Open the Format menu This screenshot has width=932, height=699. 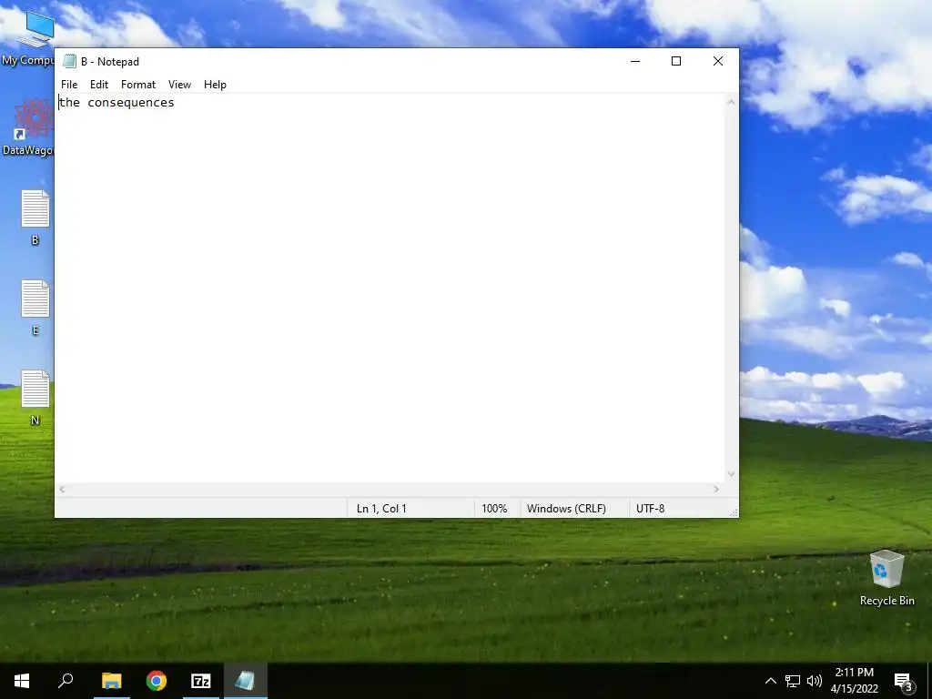tap(138, 85)
